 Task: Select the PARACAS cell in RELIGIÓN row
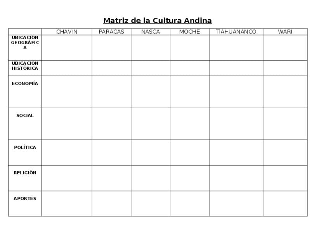[x=111, y=178]
